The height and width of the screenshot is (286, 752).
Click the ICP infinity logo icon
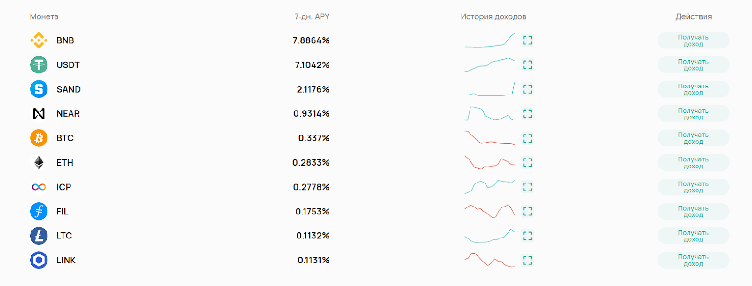pyautogui.click(x=39, y=187)
